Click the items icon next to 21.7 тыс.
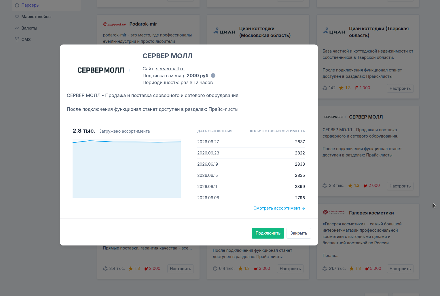The height and width of the screenshot is (296, 440). [325, 268]
